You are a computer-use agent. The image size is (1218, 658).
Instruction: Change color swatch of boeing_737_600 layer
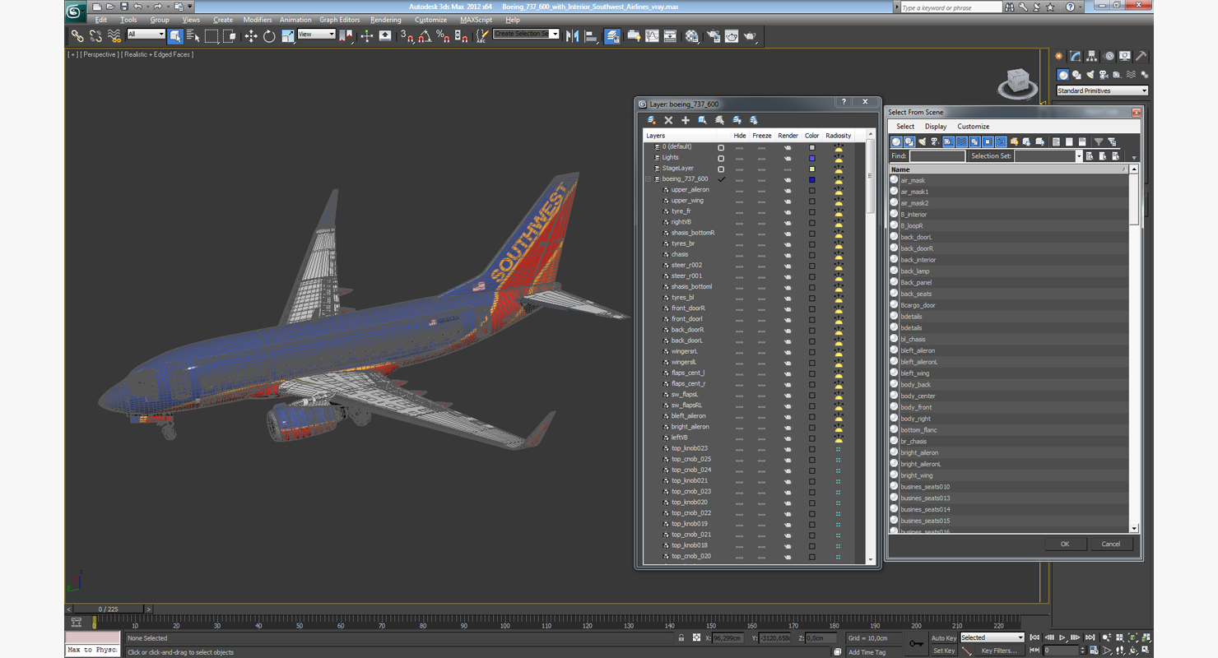click(x=811, y=179)
